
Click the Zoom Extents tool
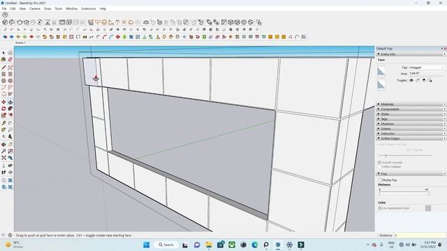point(3,158)
